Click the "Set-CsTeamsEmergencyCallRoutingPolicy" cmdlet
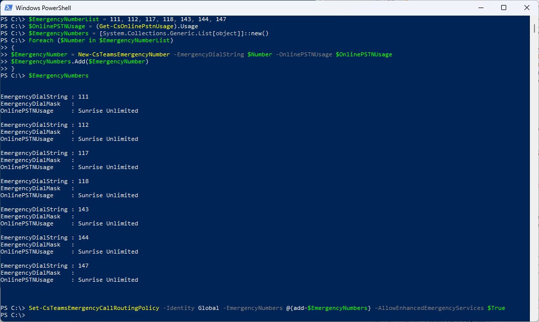 tap(94, 308)
